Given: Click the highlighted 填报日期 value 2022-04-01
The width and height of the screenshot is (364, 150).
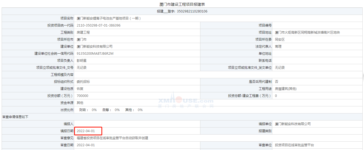Looking at the screenshot, I should [86, 131].
